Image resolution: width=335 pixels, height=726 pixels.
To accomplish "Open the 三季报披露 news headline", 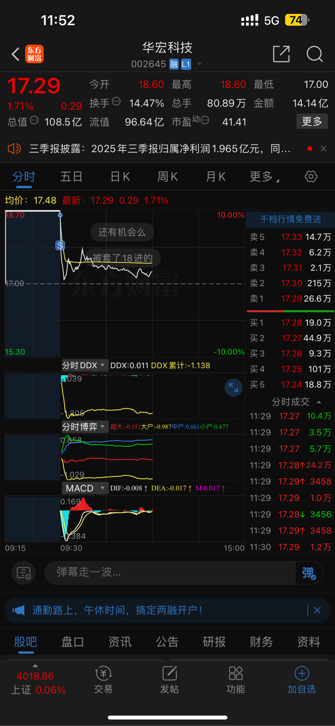I will pos(160,149).
